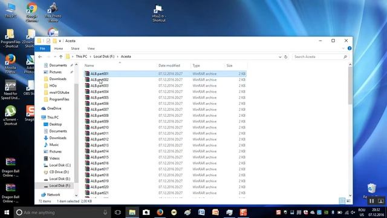Switch to Details view layout icon
This screenshot has height=218, width=387.
point(342,201)
